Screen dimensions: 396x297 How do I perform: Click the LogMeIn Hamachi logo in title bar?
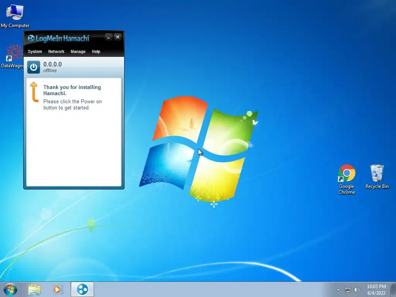pos(58,38)
